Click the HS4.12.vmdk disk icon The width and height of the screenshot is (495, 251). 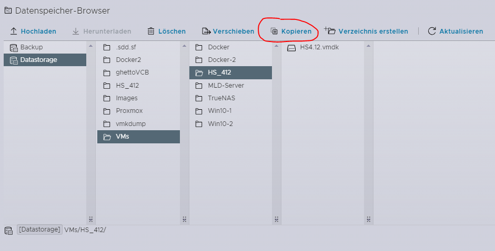pyautogui.click(x=291, y=48)
